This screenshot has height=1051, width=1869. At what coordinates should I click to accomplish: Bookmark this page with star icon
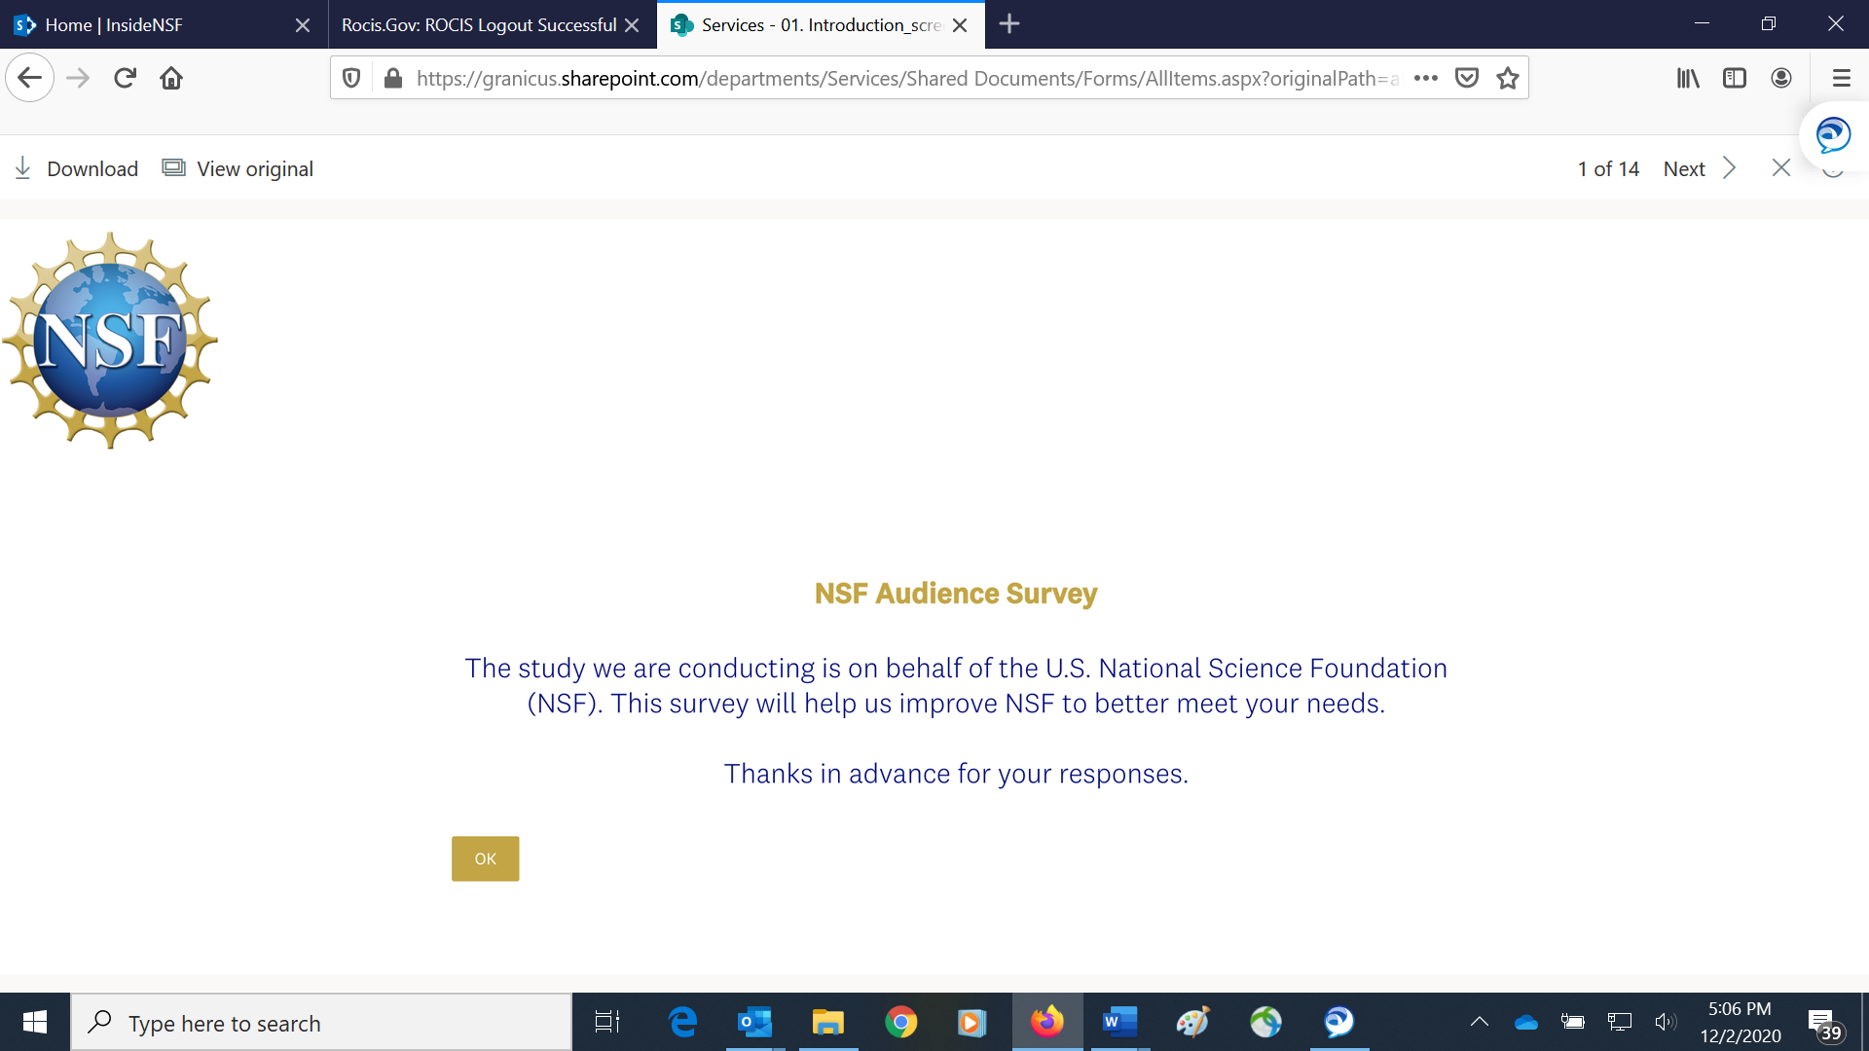(1508, 78)
